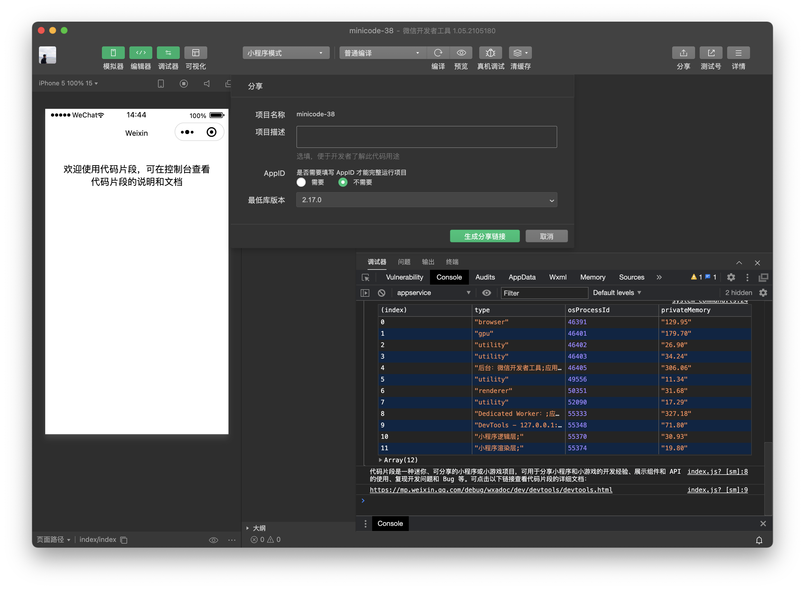Click the 项目描述 description text field
The height and width of the screenshot is (590, 805).
click(426, 137)
